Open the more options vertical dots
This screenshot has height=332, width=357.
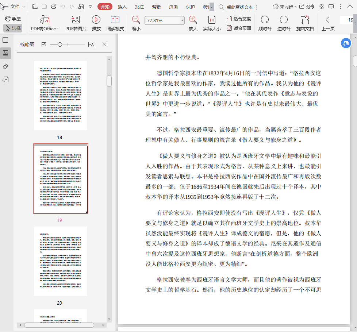click(x=341, y=7)
